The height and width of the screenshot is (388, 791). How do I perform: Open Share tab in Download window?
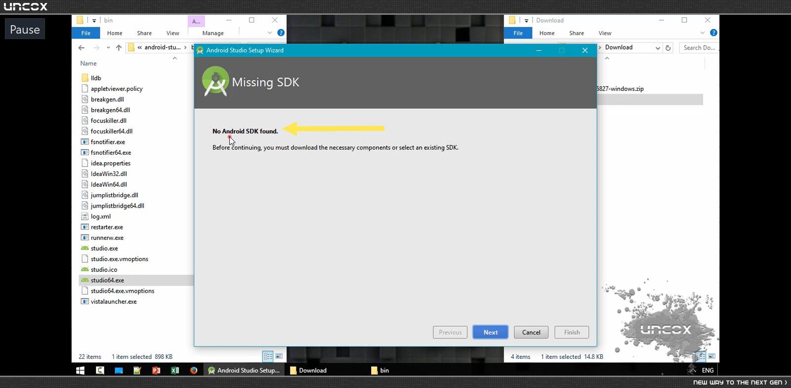(576, 33)
